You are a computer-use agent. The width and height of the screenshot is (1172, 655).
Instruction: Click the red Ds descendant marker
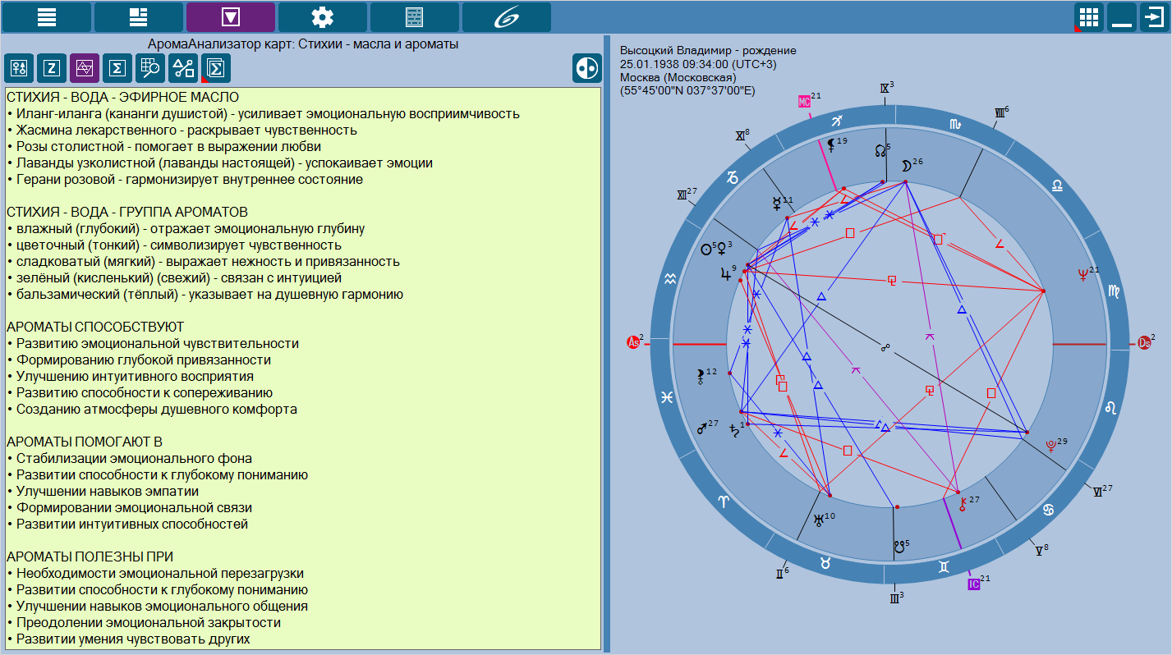(1144, 342)
